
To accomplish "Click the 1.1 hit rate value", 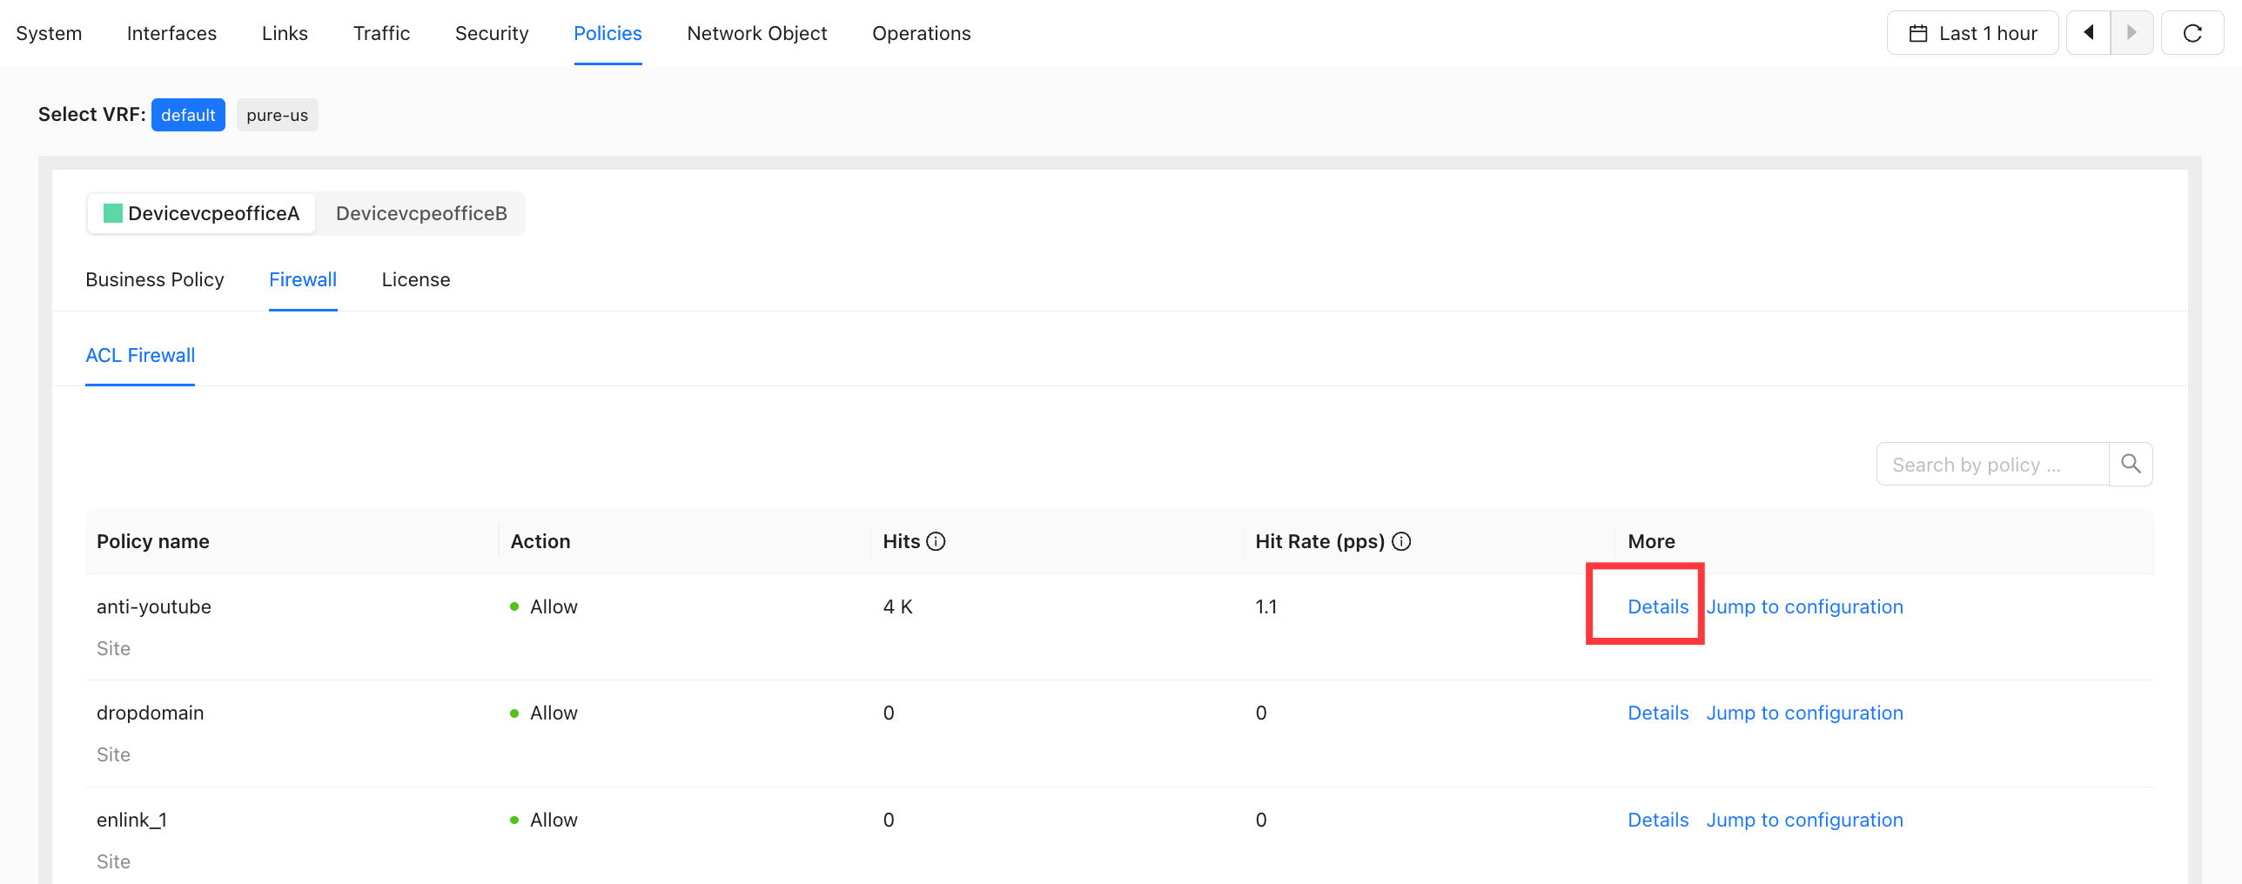I will (x=1265, y=606).
